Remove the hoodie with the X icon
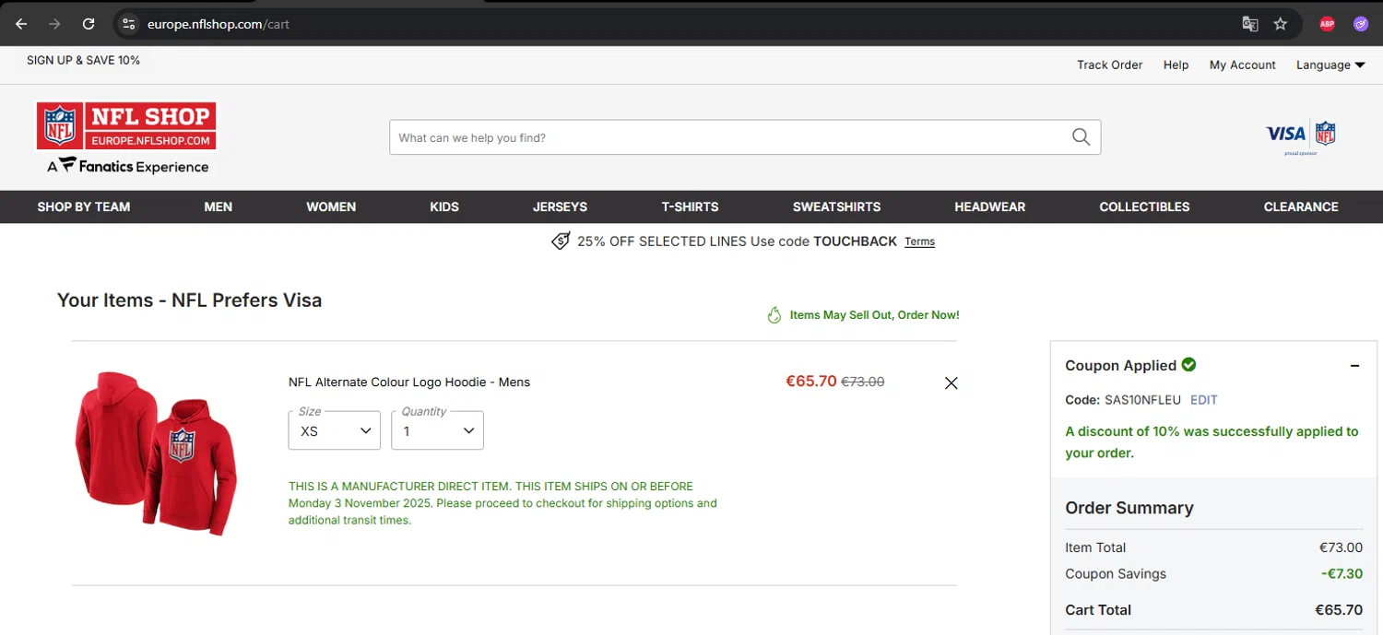The image size is (1383, 635). (952, 383)
